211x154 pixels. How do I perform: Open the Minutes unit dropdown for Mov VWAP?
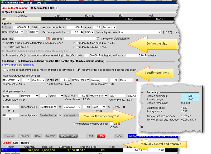(38, 80)
